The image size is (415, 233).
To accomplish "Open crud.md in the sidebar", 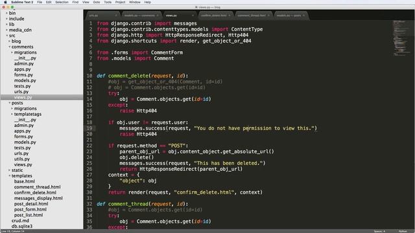I will pyautogui.click(x=20, y=221).
